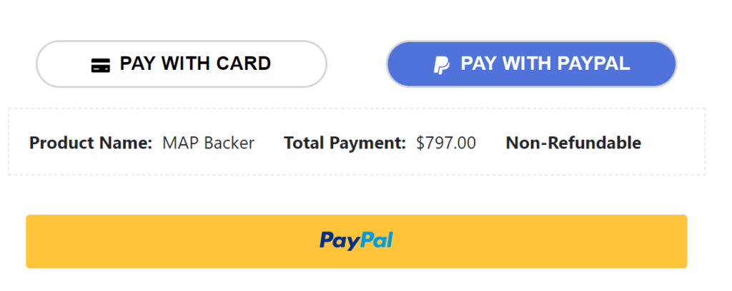Click the "PAY WITH CARD" text label
This screenshot has height=291, width=732.
pyautogui.click(x=195, y=64)
